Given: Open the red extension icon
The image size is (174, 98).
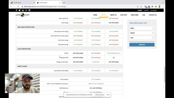Looking at the screenshot, I should click(x=145, y=7).
